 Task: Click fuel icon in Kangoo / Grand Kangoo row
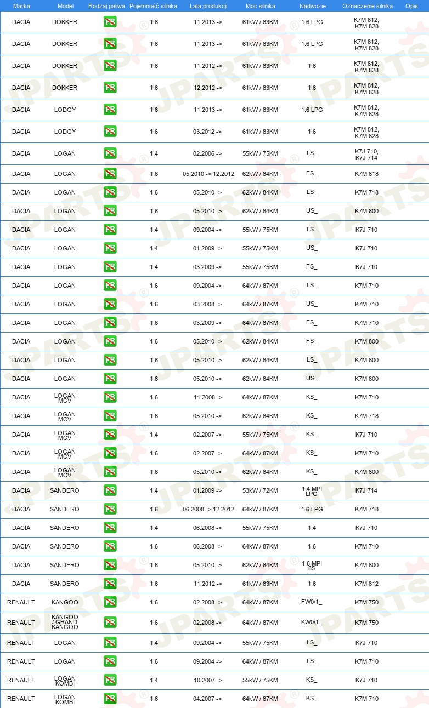click(110, 623)
